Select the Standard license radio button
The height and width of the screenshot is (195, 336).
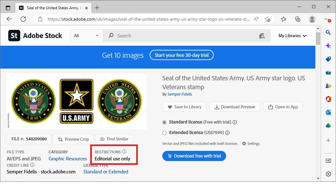tap(165, 122)
